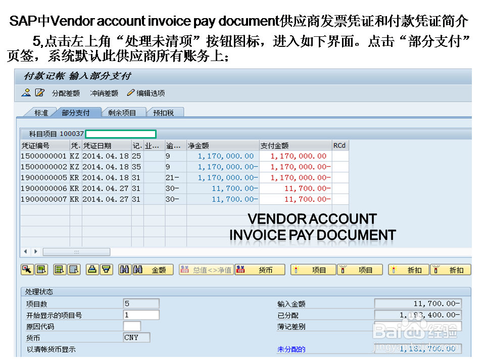The height and width of the screenshot is (363, 485).
Task: Click the table scroll-left arrow
Action: click(25, 252)
